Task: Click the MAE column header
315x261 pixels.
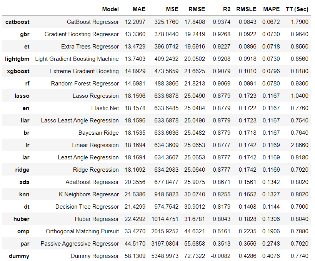Action: coord(139,9)
